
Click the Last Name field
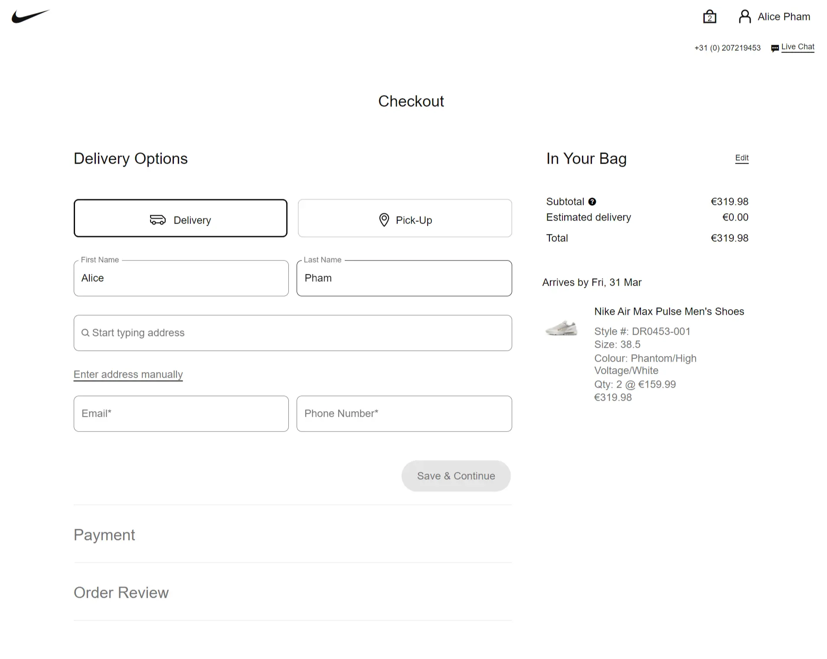point(404,278)
